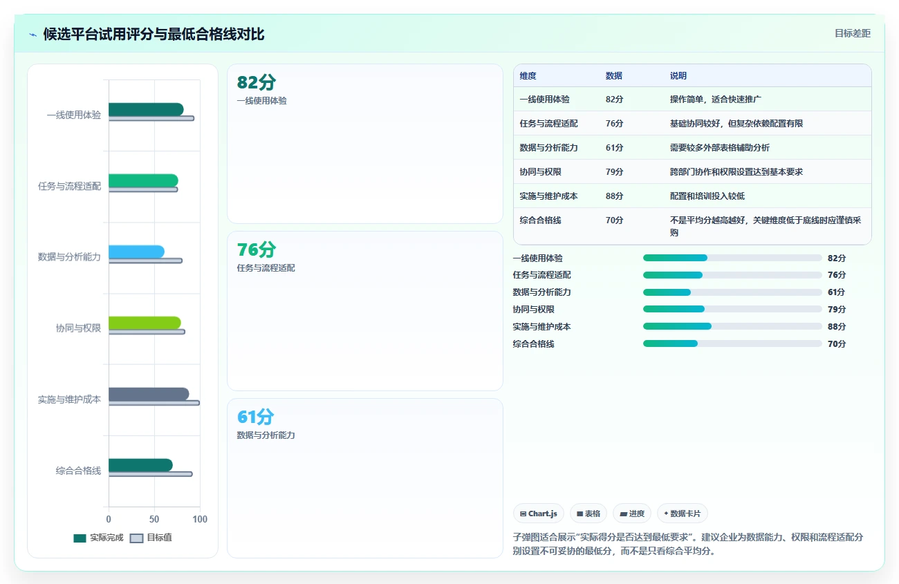Click the 综合合格线 progress bar
Viewport: 899px width, 584px height.
click(732, 343)
